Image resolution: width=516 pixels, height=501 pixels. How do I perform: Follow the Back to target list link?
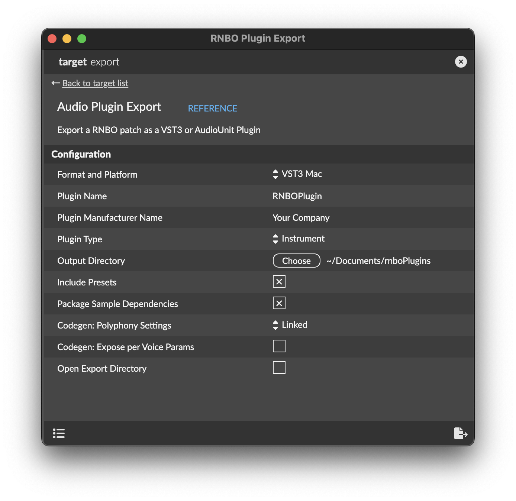(x=95, y=83)
